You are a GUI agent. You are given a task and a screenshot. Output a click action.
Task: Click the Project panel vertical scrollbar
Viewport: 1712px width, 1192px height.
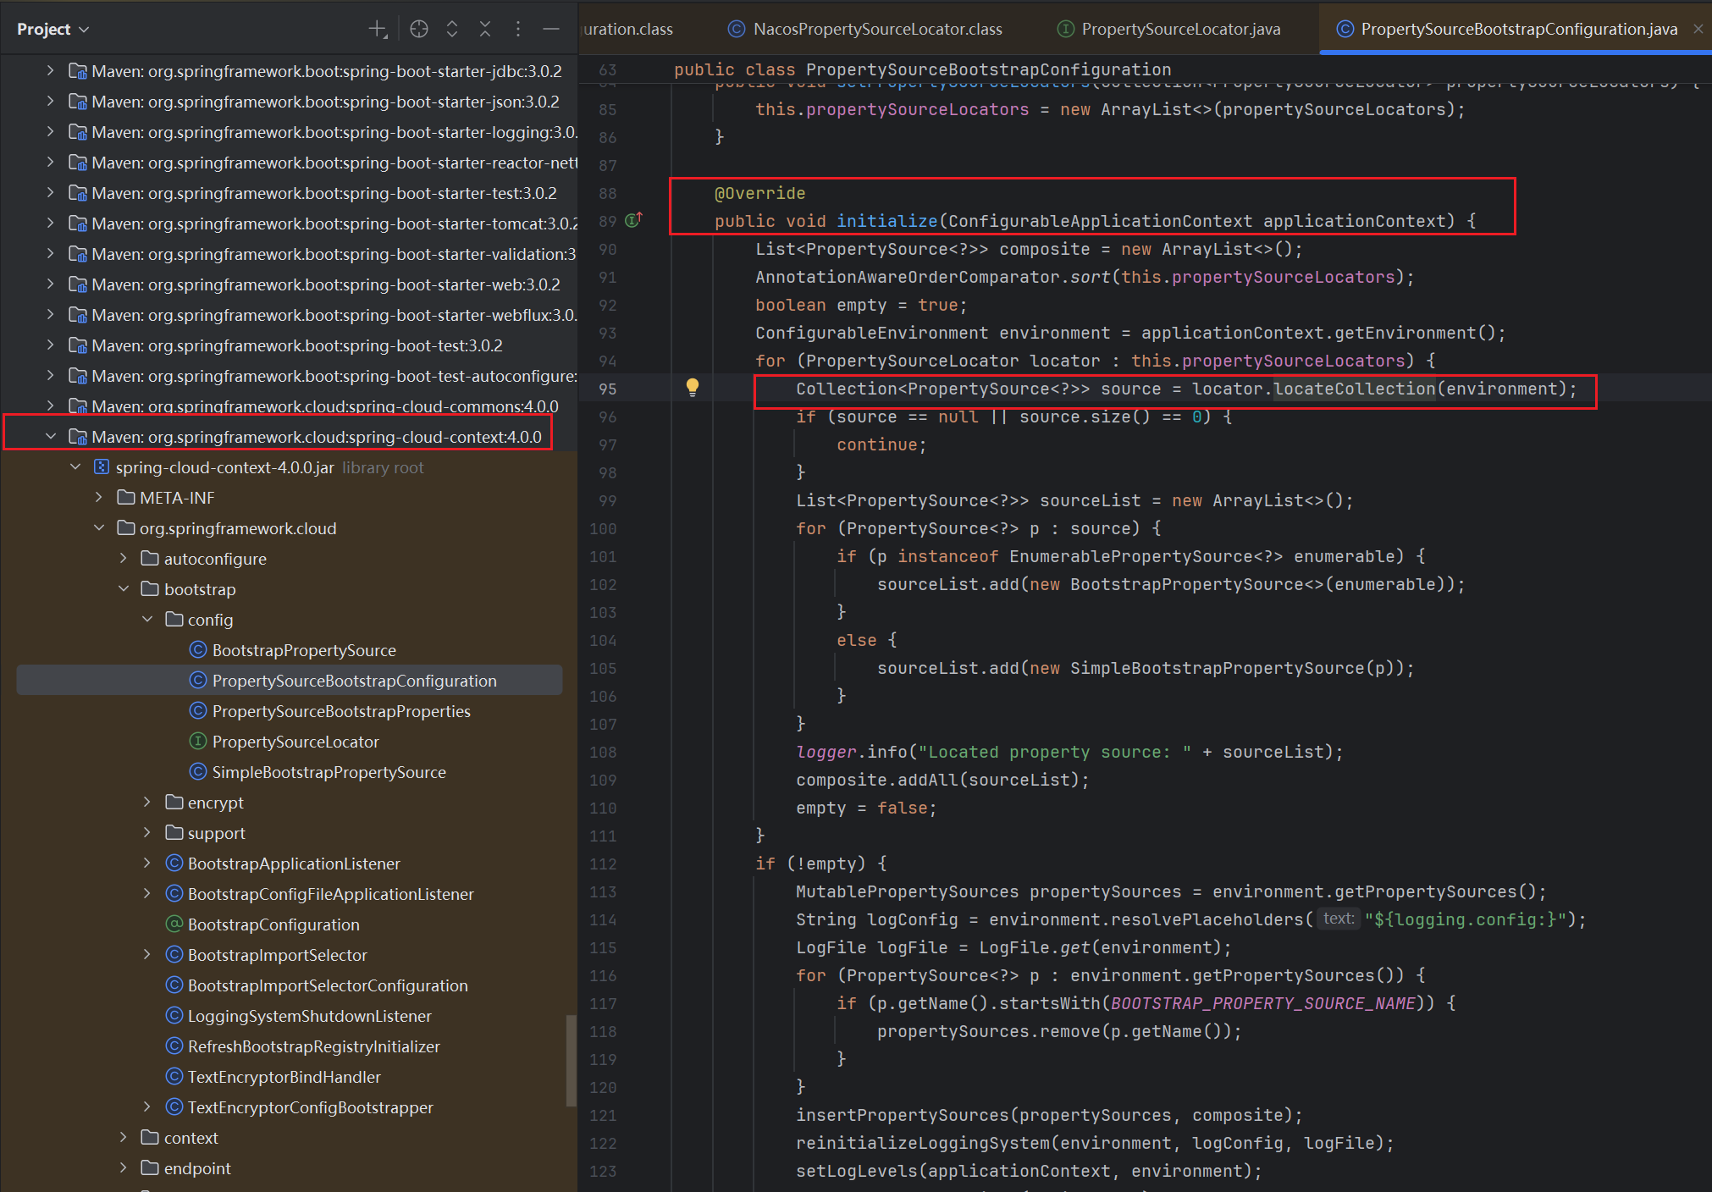click(x=571, y=1058)
